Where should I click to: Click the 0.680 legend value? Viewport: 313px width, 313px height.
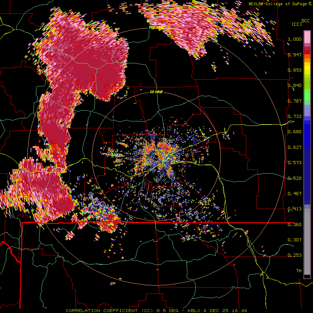(295, 132)
